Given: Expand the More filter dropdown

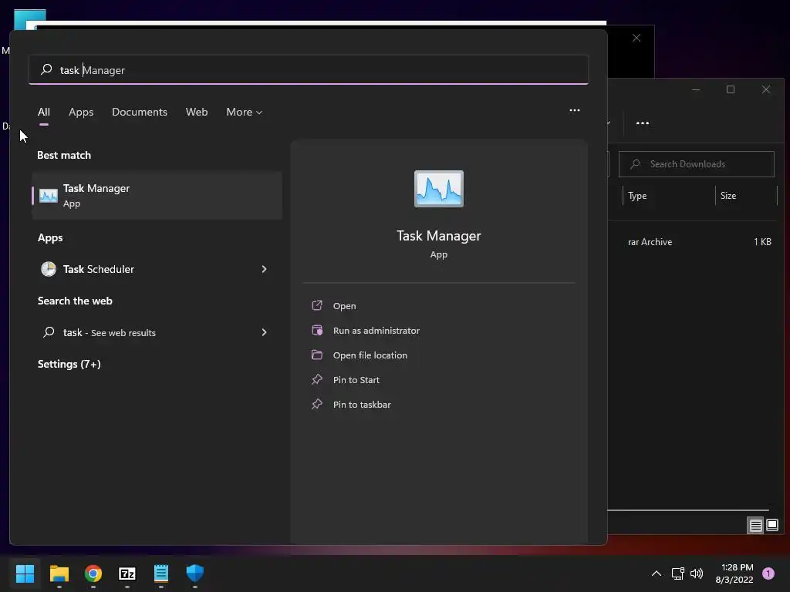Looking at the screenshot, I should 245,112.
